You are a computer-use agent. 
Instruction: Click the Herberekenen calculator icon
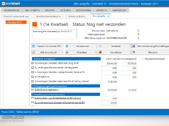(67, 46)
